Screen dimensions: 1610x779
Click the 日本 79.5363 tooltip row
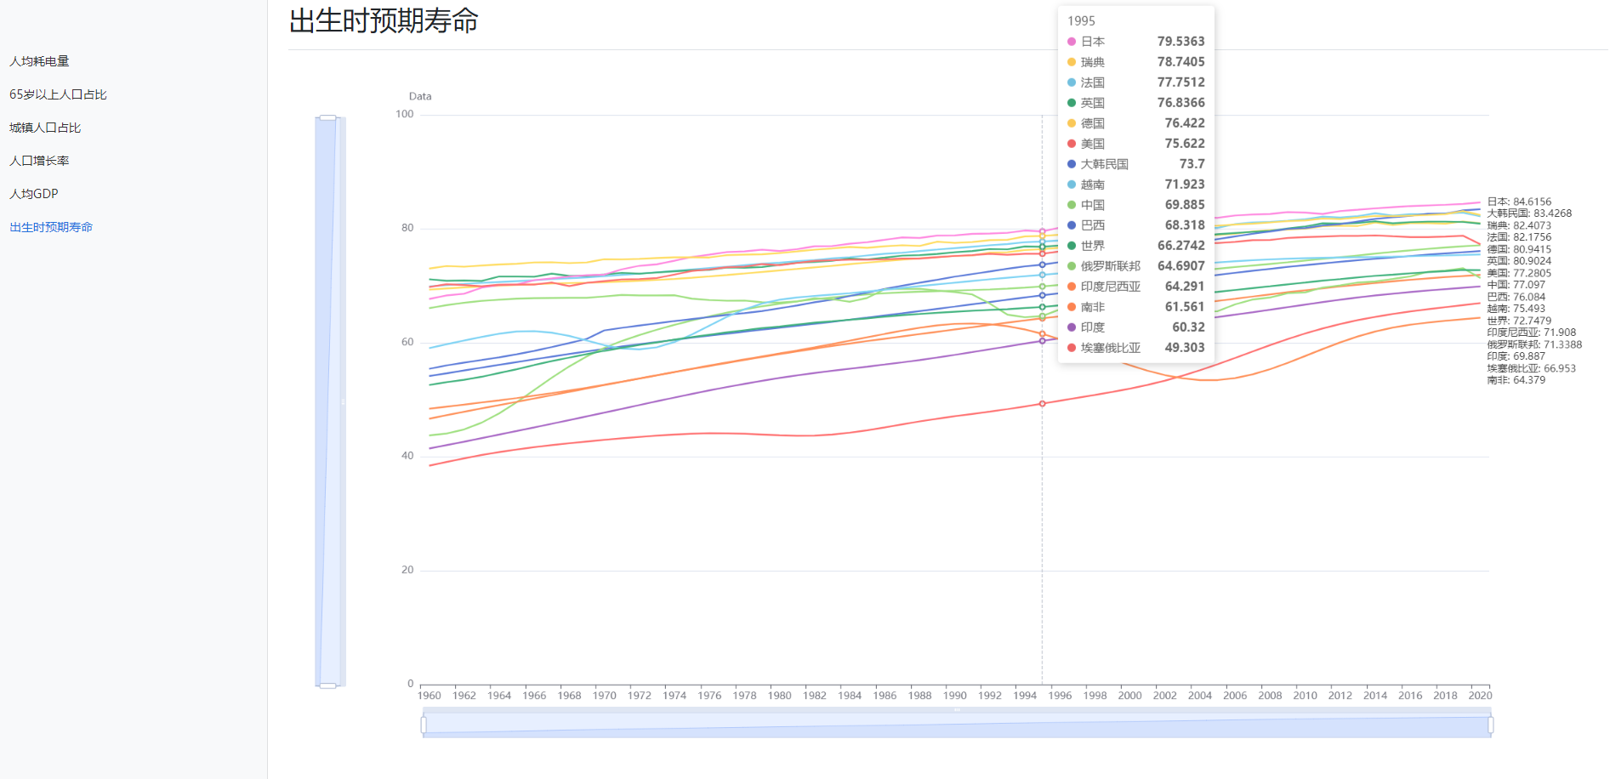1136,42
